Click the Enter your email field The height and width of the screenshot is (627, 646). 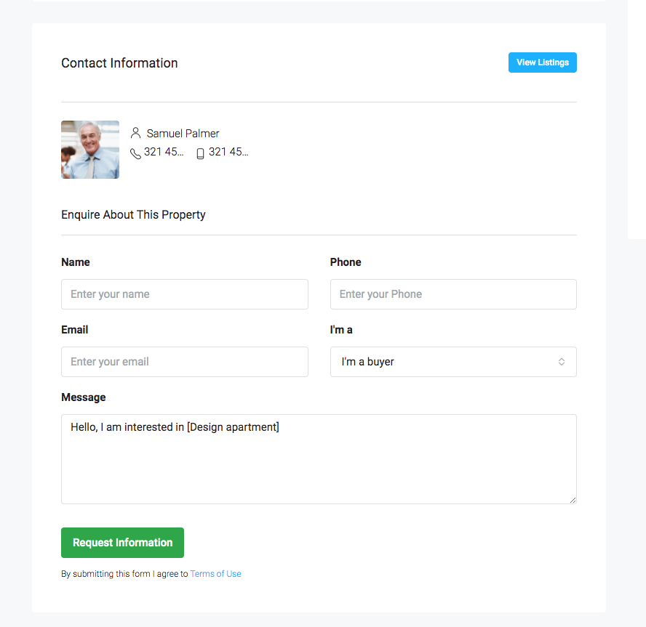[185, 362]
